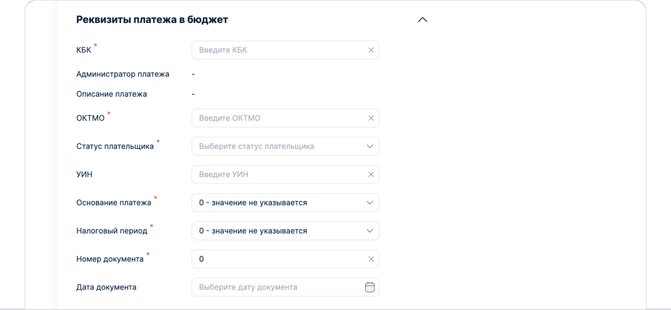This screenshot has height=310, width=671.
Task: Click the Основание платежа label text
Action: pos(114,203)
